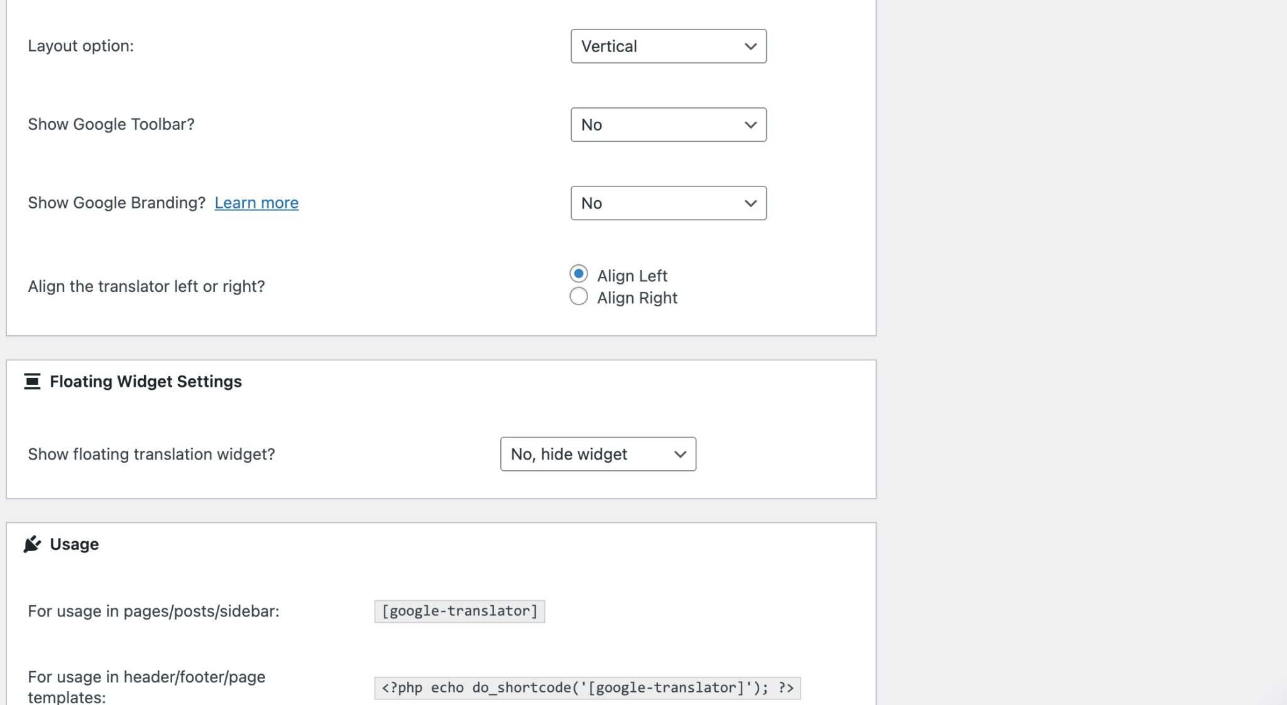
Task: Click the PHP do_shortcode code snippet
Action: click(x=587, y=688)
